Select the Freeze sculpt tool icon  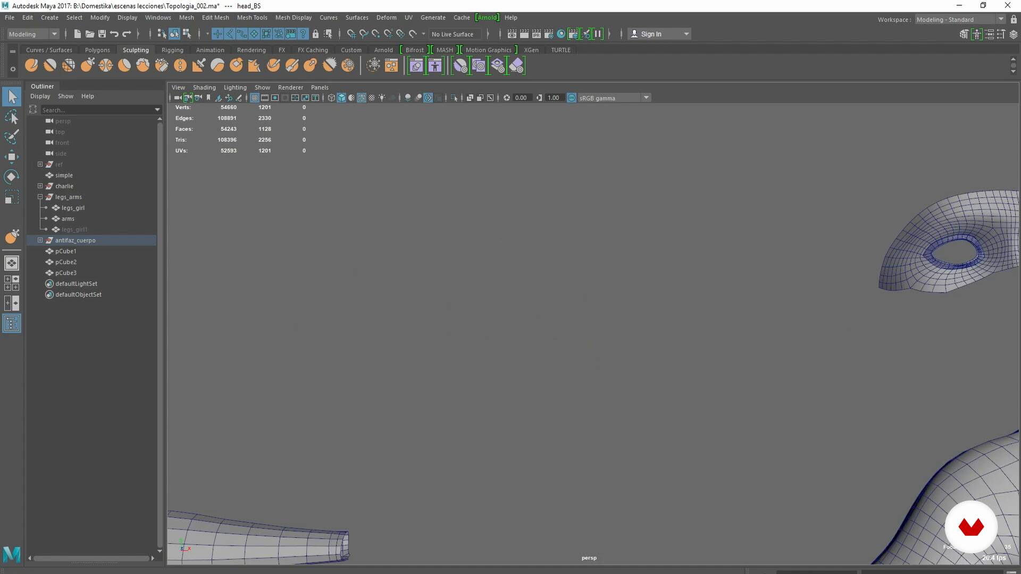pos(348,65)
